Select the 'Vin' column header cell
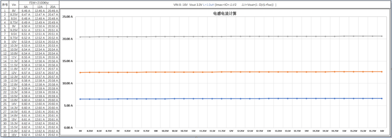This screenshot has width=392, height=138. pyautogui.click(x=14, y=5)
